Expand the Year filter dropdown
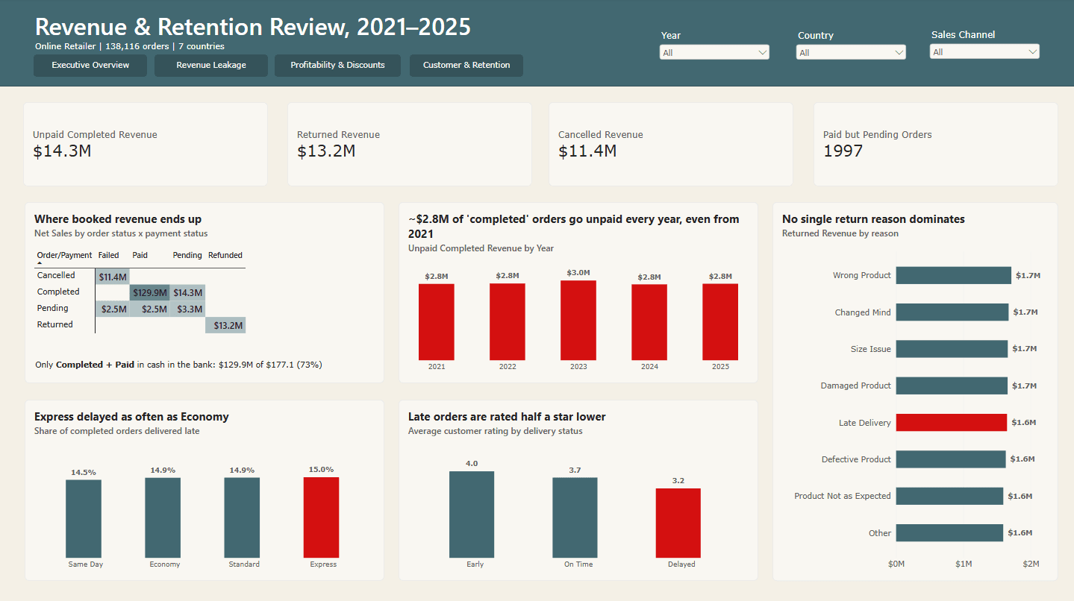Image resolution: width=1074 pixels, height=601 pixels. (x=714, y=52)
